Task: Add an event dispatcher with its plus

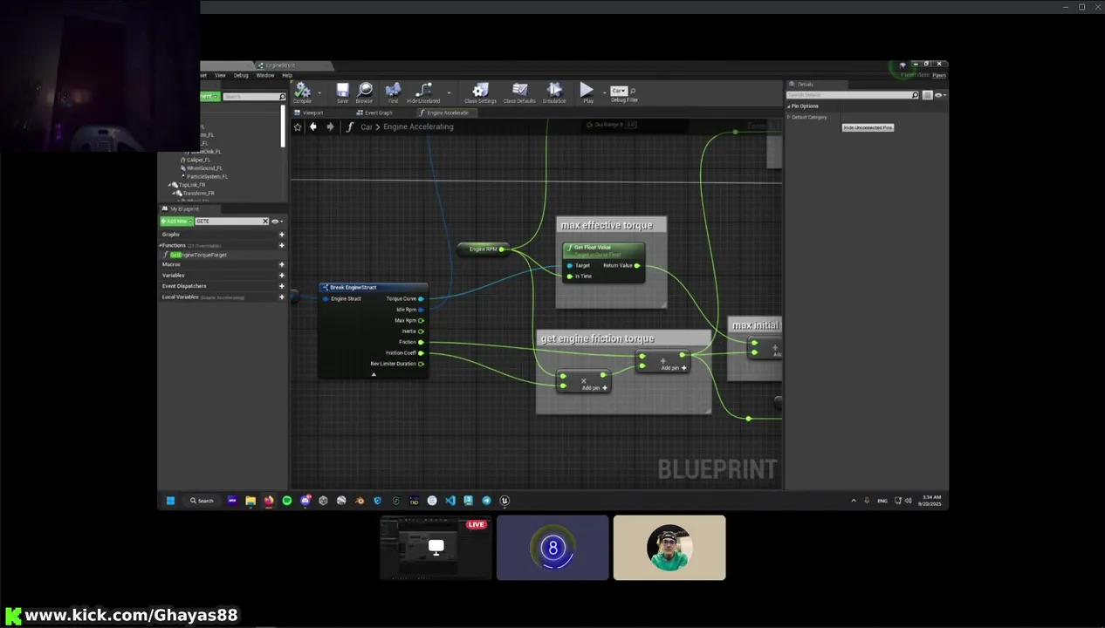Action: (281, 286)
